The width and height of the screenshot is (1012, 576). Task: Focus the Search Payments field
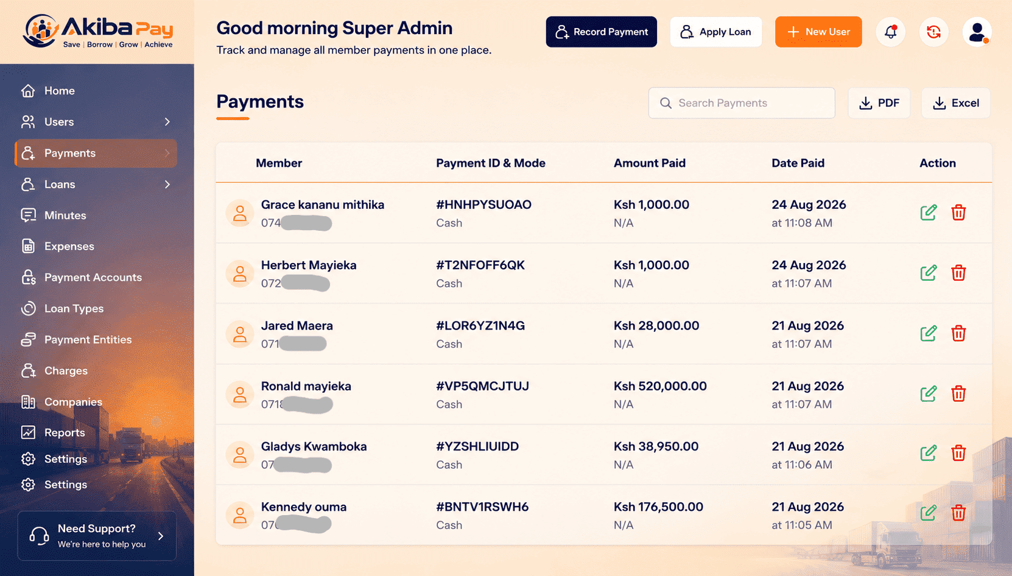click(x=742, y=103)
